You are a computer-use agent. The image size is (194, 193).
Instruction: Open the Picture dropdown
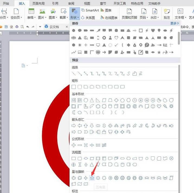pyautogui.click(x=42, y=14)
